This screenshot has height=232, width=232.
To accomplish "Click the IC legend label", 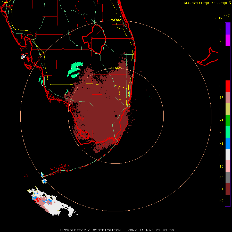I will (x=221, y=167).
